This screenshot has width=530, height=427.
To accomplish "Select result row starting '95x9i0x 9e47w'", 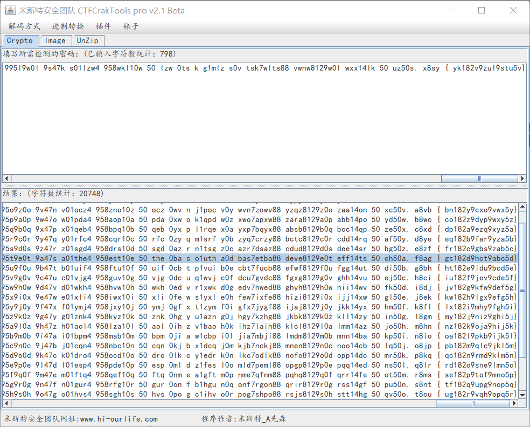I will point(260,297).
